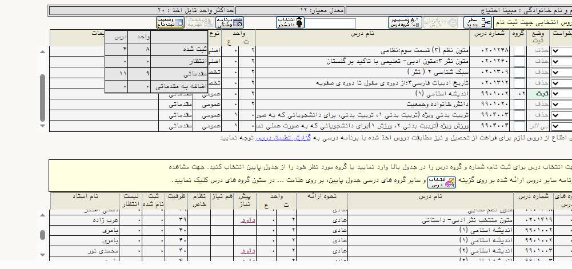Click group field for 'تاریخ ادبیات فارسی3' row
The width and height of the screenshot is (572, 269).
(519, 83)
